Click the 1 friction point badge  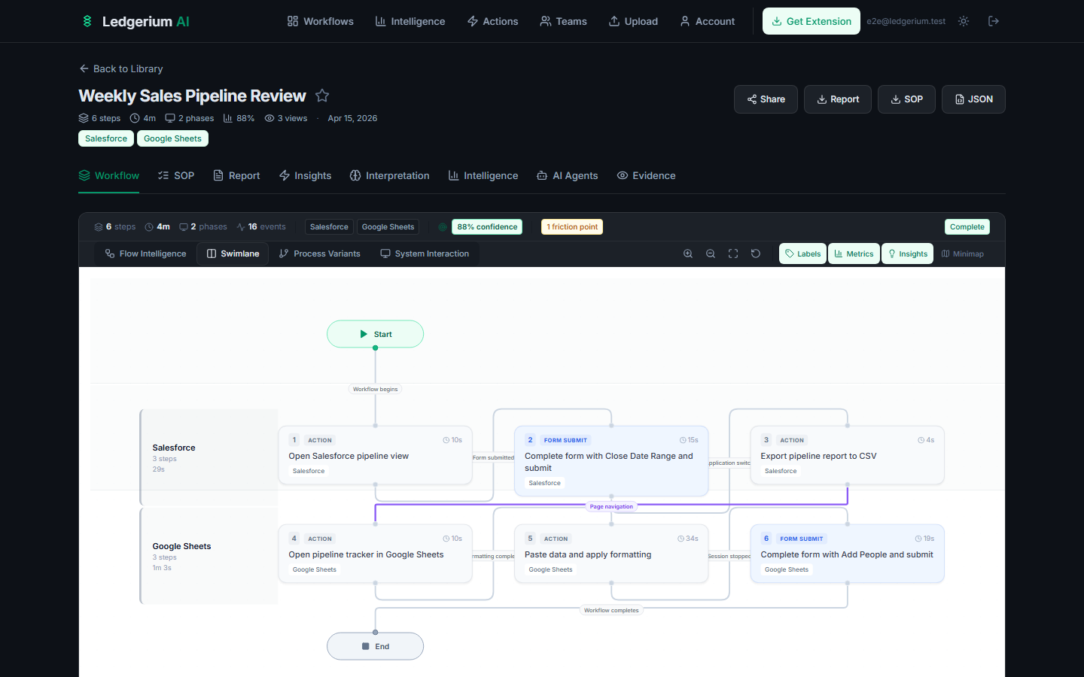pos(572,227)
